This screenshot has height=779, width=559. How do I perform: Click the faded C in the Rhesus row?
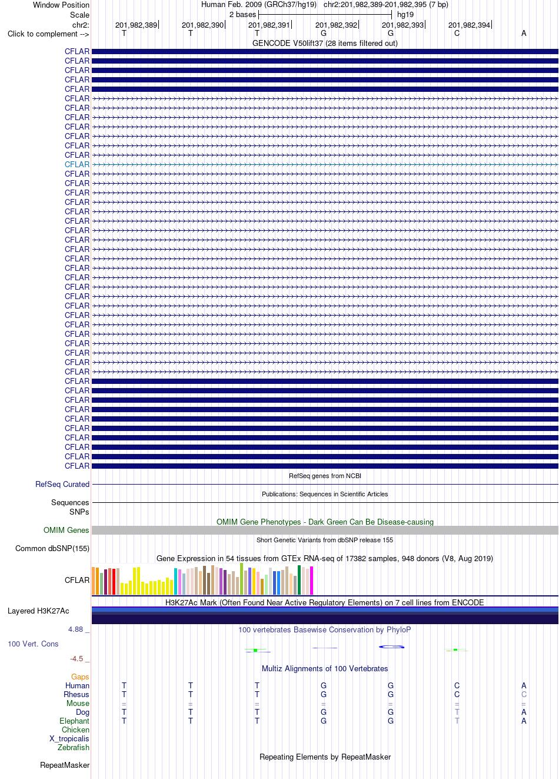(x=524, y=694)
